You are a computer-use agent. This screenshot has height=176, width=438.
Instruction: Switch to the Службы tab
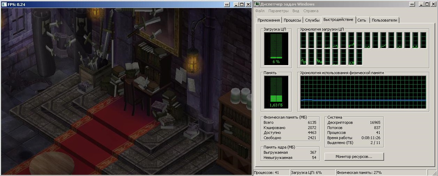coord(312,20)
